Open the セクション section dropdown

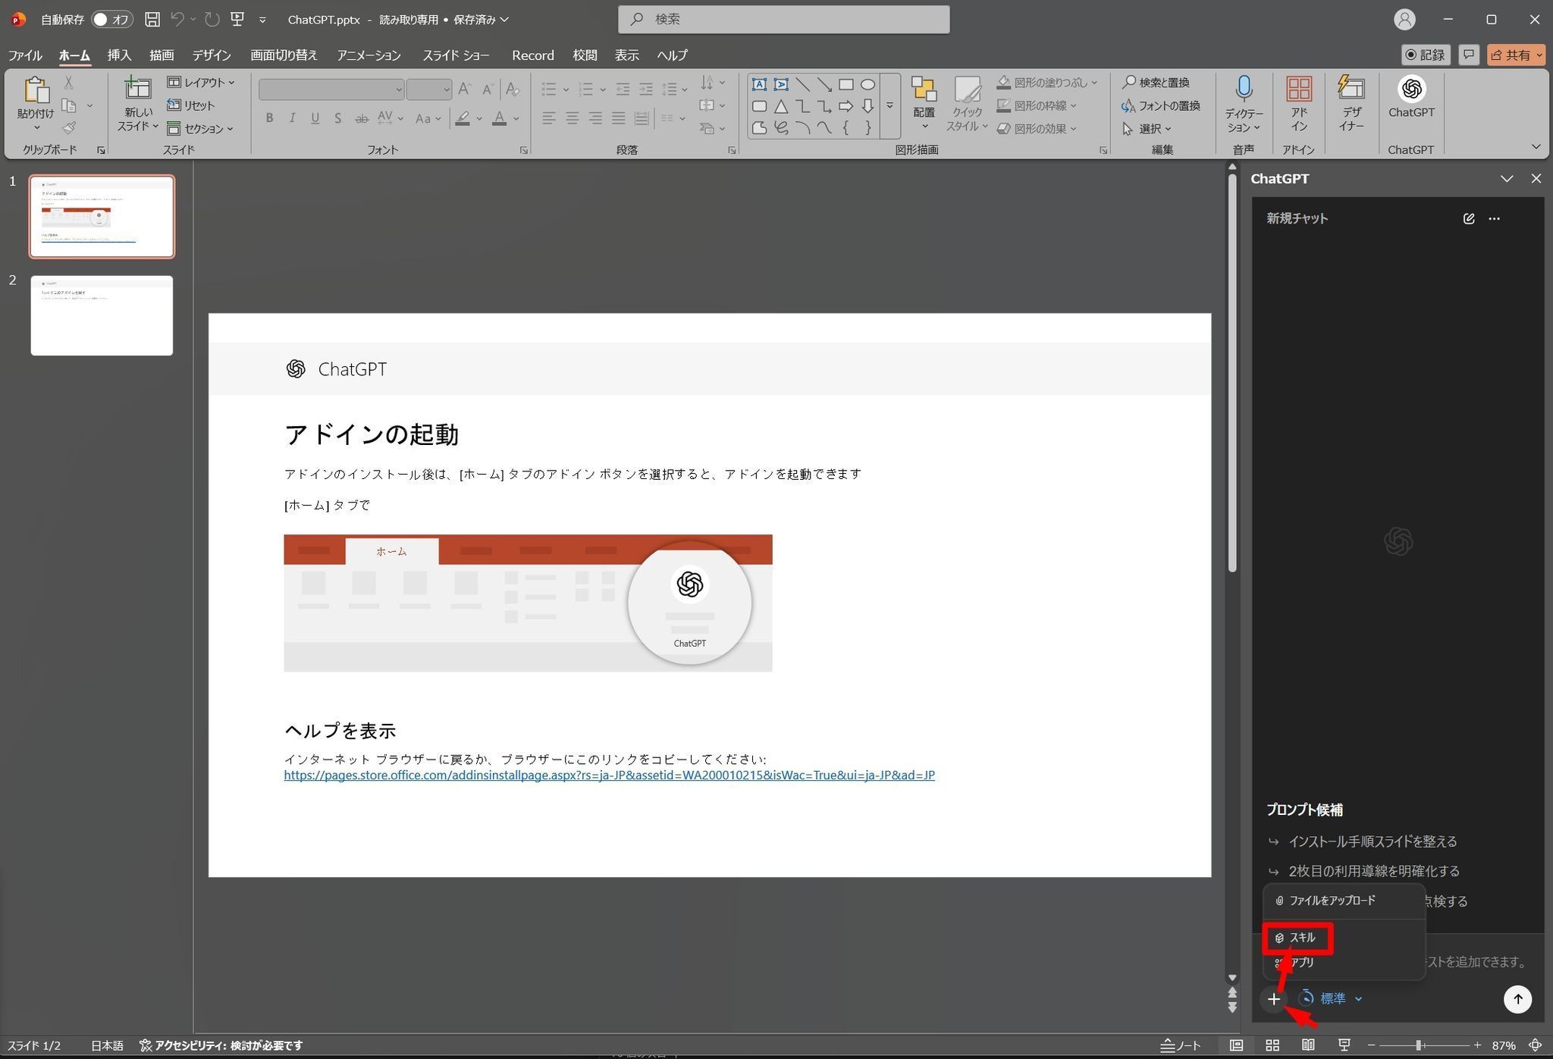(200, 128)
